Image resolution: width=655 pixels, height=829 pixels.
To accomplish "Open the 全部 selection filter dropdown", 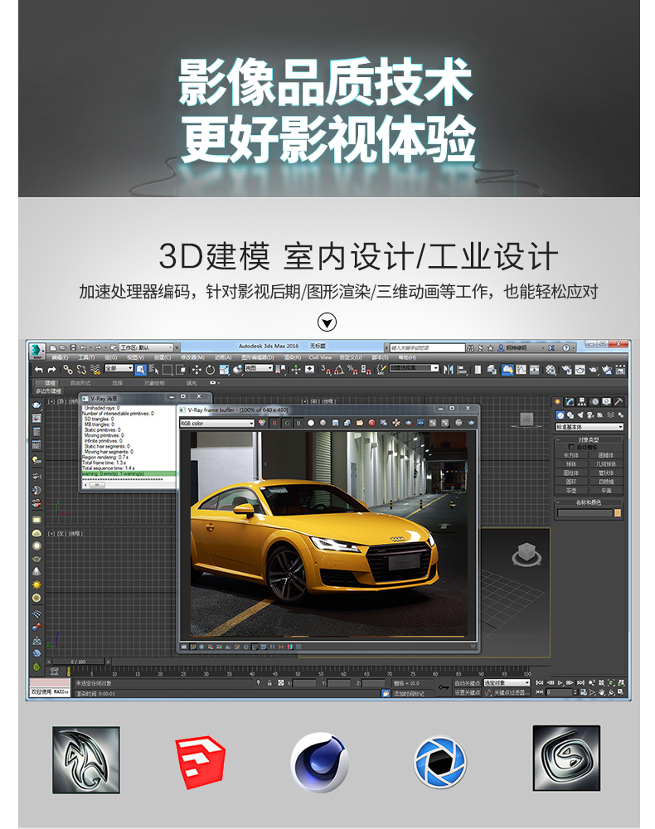I will 119,368.
